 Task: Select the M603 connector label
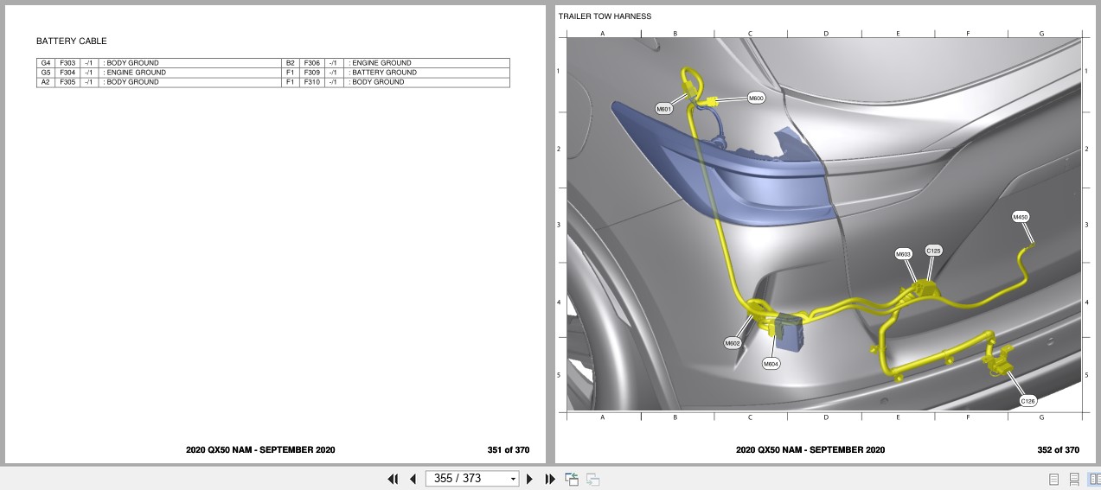pyautogui.click(x=903, y=254)
